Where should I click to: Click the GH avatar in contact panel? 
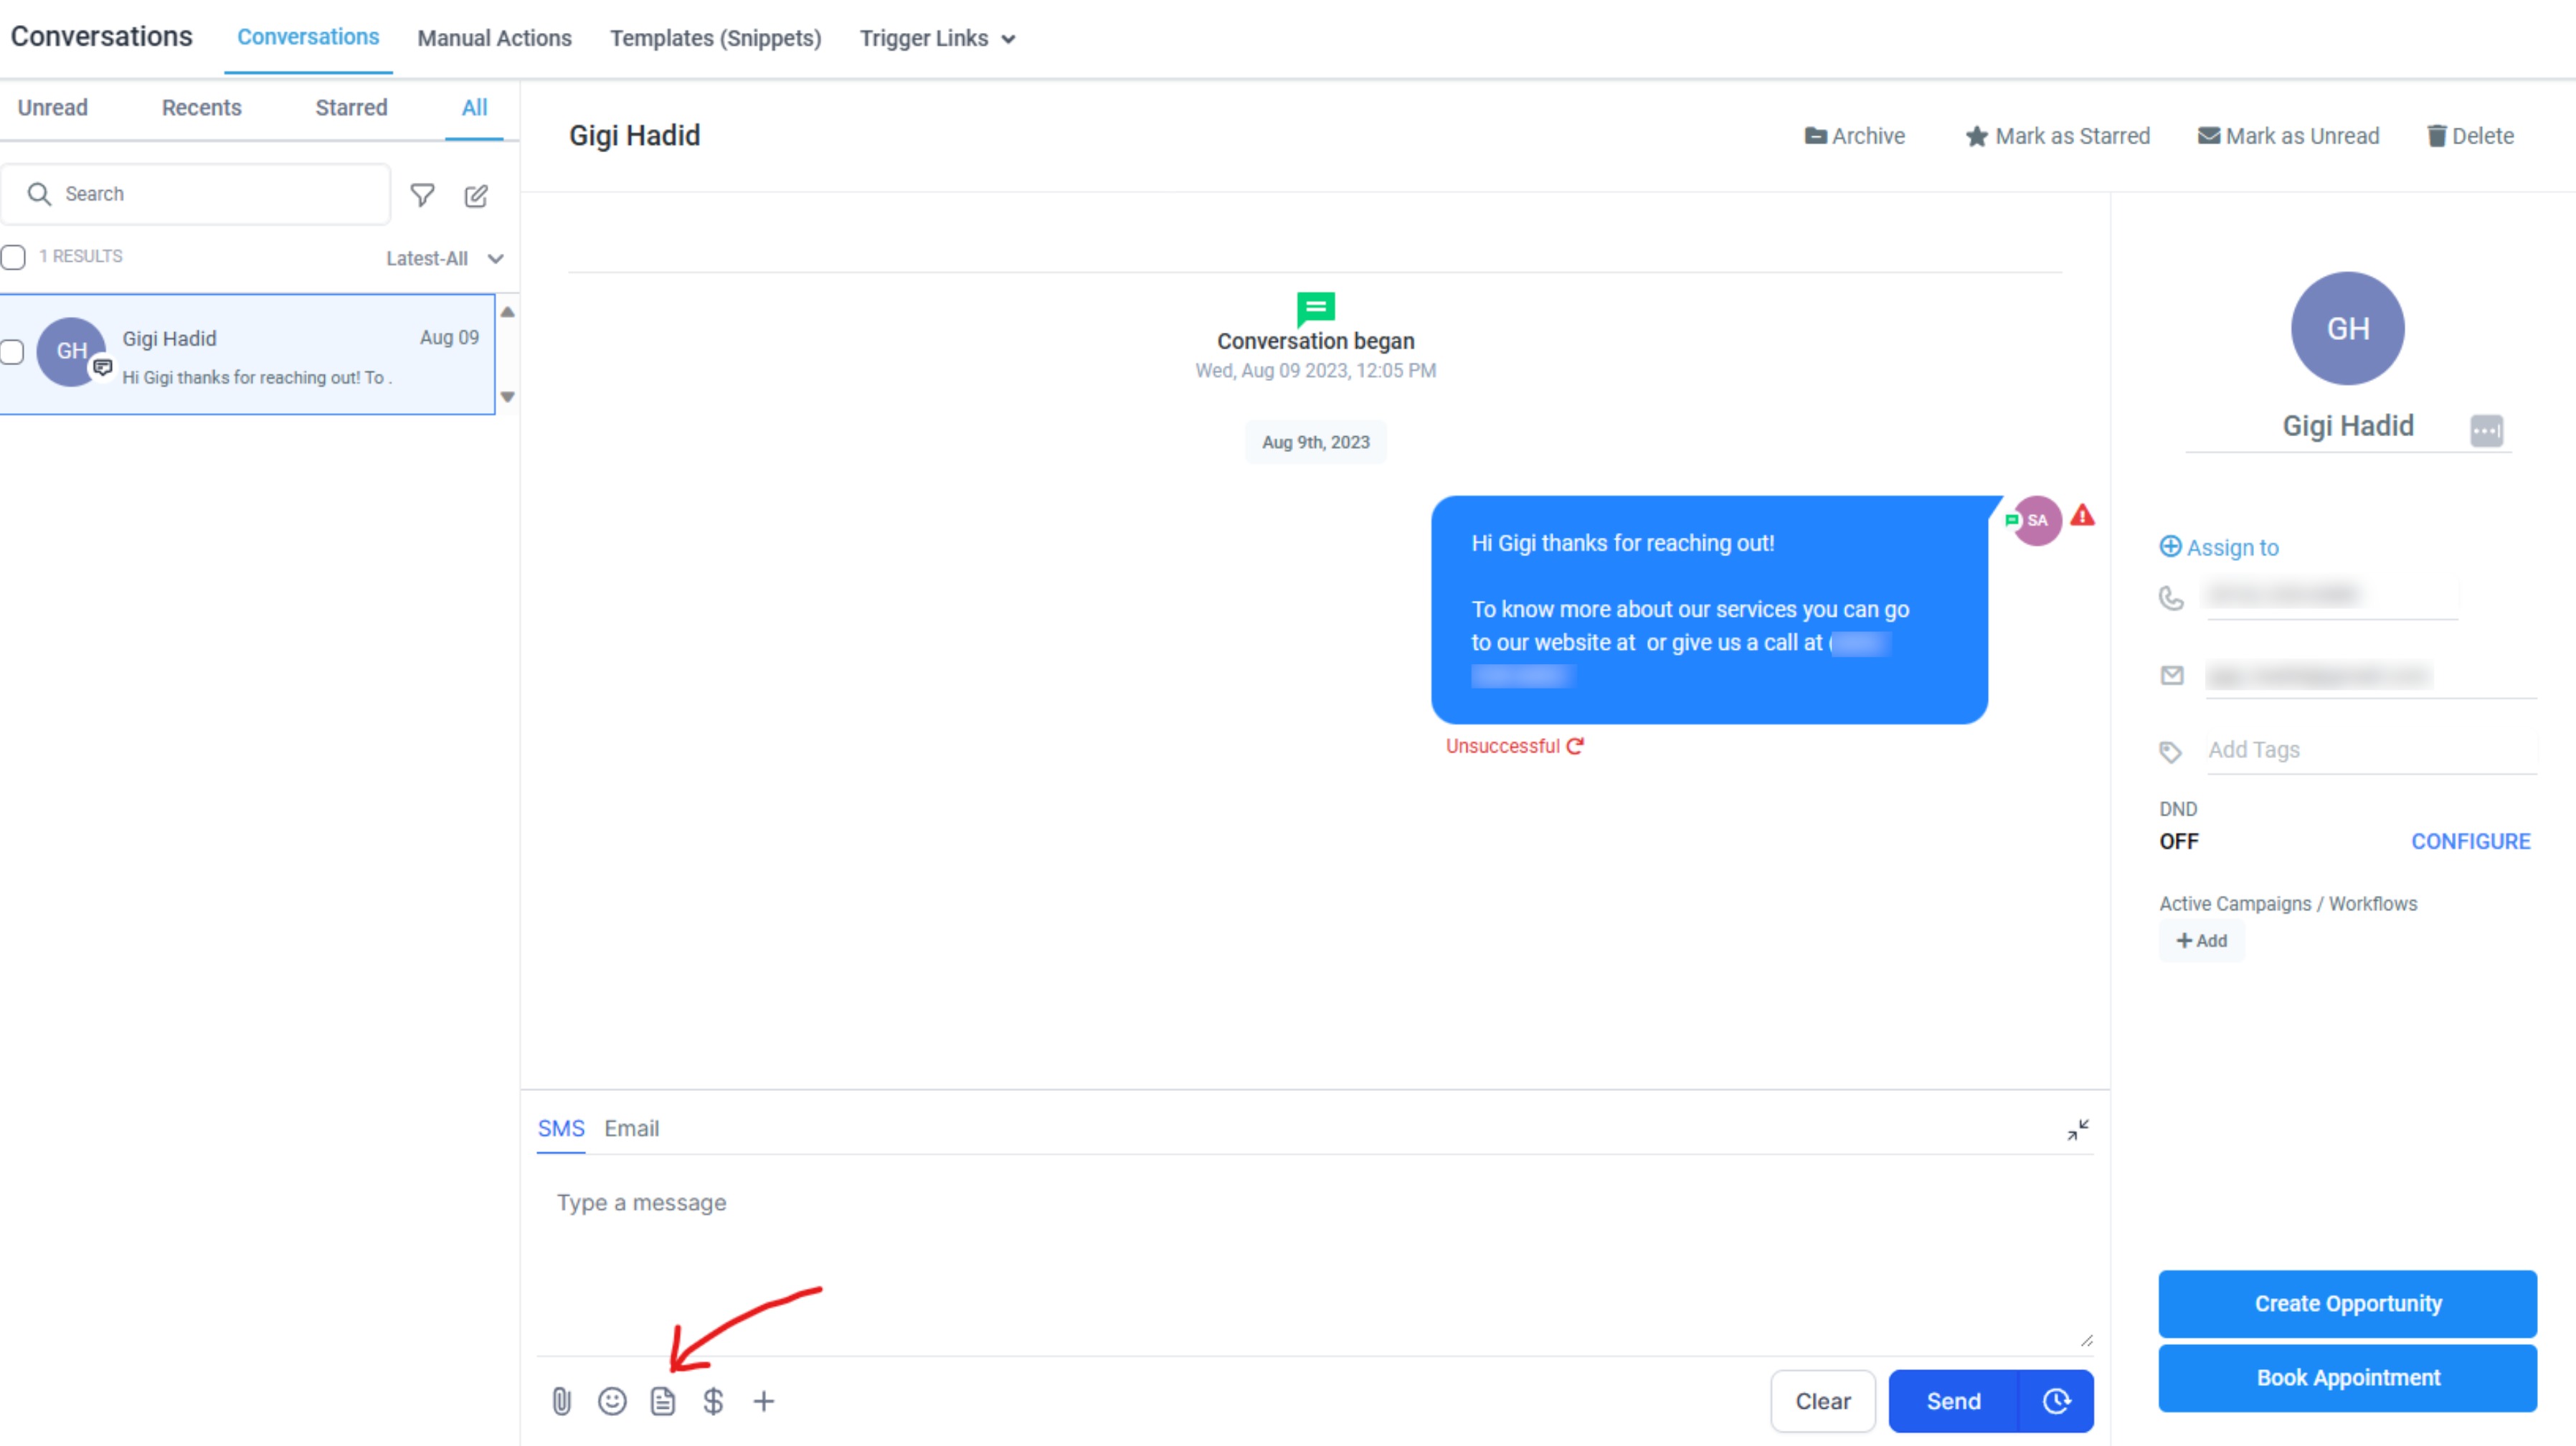coord(2347,328)
